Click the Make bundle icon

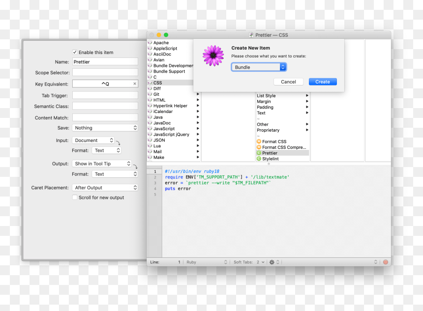coord(150,157)
